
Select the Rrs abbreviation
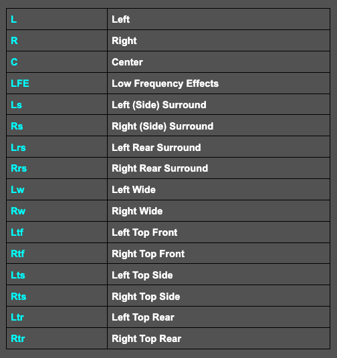point(19,168)
